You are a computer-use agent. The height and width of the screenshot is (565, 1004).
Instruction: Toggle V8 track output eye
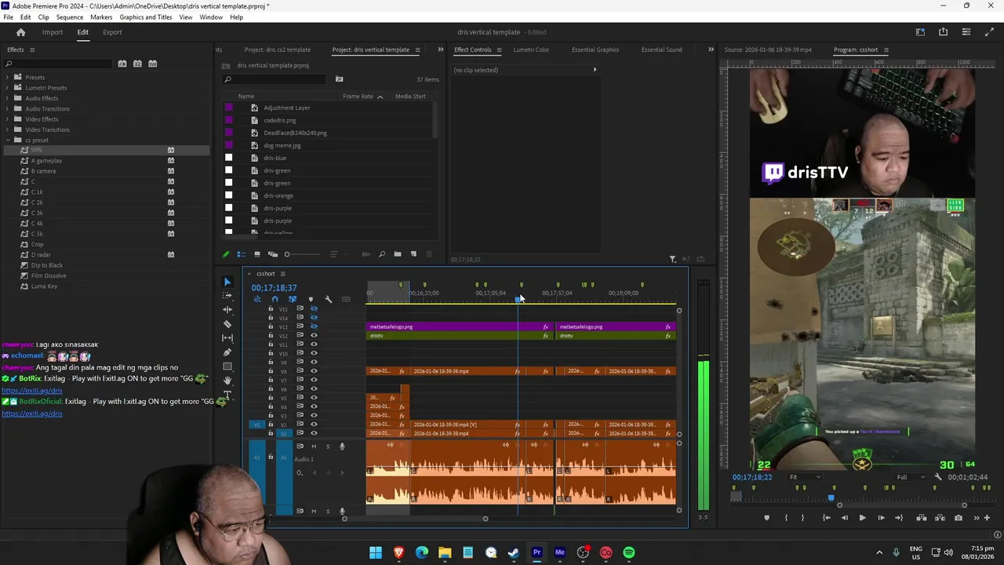tap(314, 371)
